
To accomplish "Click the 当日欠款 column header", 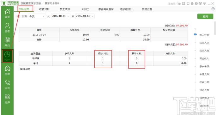I will click(x=135, y=30).
